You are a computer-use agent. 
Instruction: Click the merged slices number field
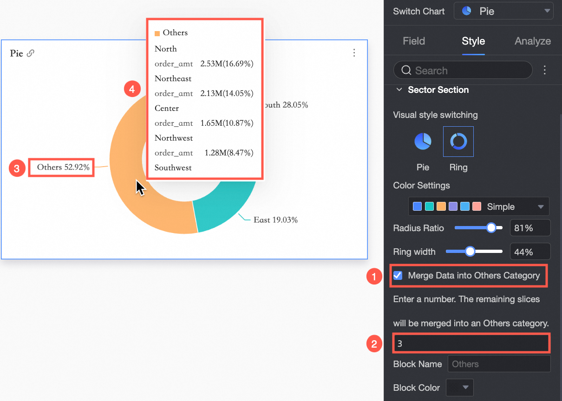pos(471,343)
